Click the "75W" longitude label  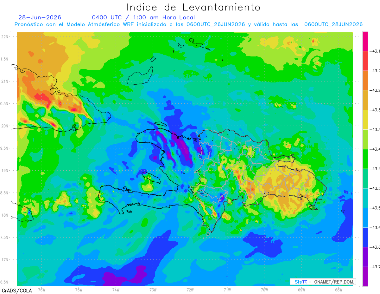[79, 290]
